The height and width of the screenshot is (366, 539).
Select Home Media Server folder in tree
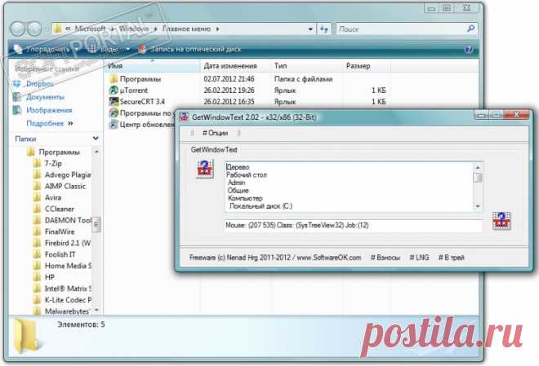tap(68, 266)
